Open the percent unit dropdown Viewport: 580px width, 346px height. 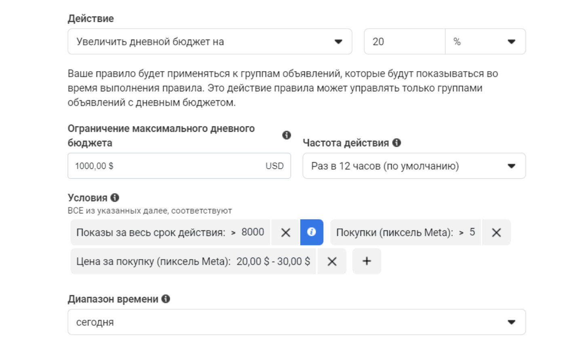[x=485, y=42]
